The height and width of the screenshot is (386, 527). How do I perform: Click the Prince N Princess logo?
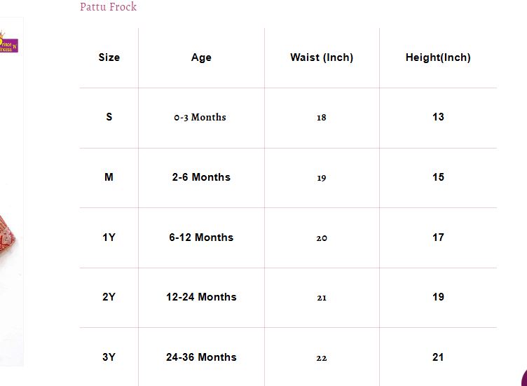8,43
